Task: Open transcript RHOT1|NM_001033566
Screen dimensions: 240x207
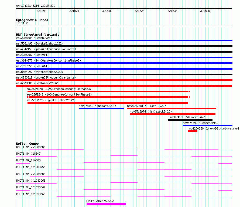Action: pyautogui.click(x=31, y=194)
